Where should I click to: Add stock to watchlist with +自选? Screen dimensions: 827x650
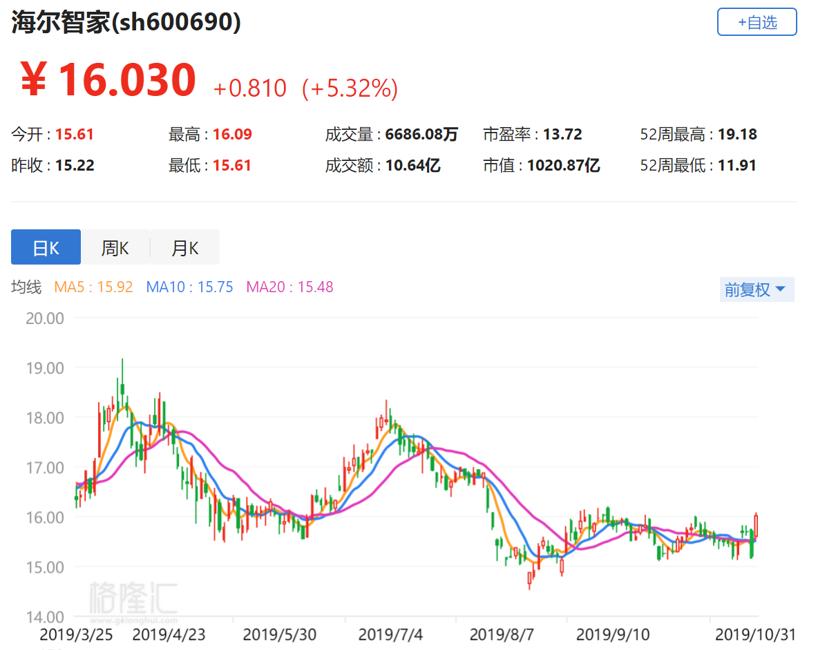point(757,22)
